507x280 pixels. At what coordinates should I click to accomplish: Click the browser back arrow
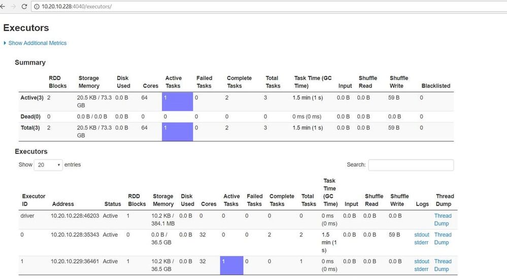3,7
